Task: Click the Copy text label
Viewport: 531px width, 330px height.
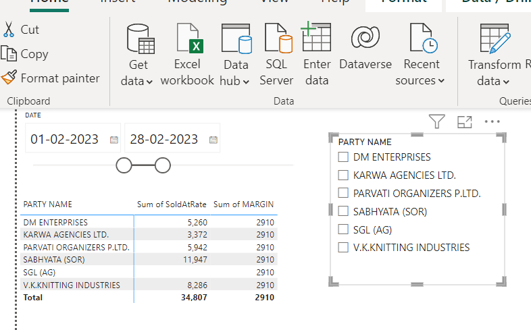Action: pyautogui.click(x=34, y=54)
